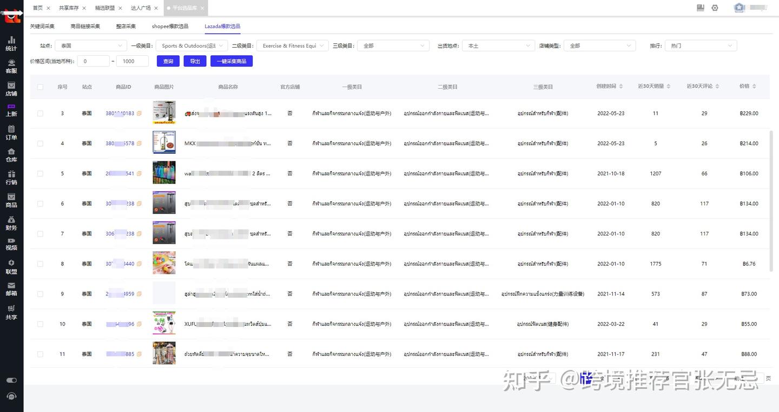Open the 订单 orders section
779x412 pixels.
[x=11, y=133]
